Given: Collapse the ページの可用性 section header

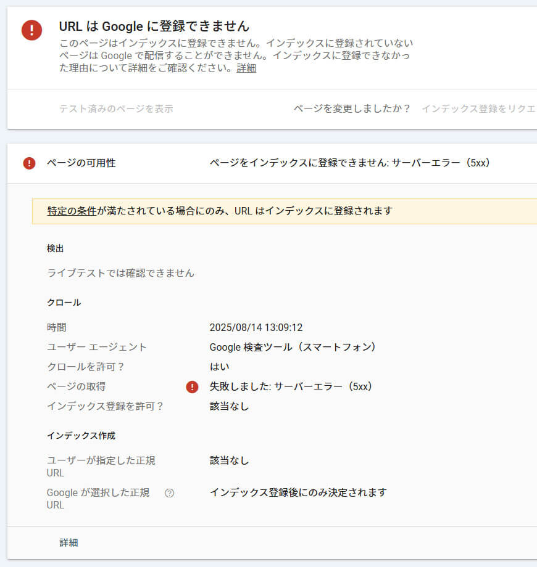Looking at the screenshot, I should tap(272, 163).
